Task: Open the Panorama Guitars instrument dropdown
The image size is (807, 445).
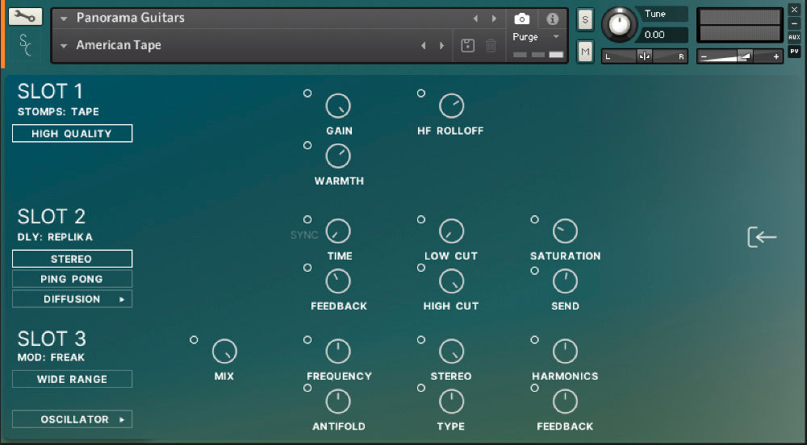Action: (x=64, y=19)
